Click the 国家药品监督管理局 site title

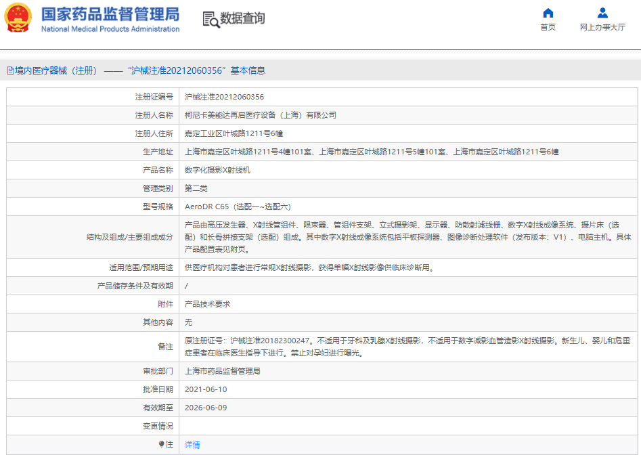[x=110, y=14]
